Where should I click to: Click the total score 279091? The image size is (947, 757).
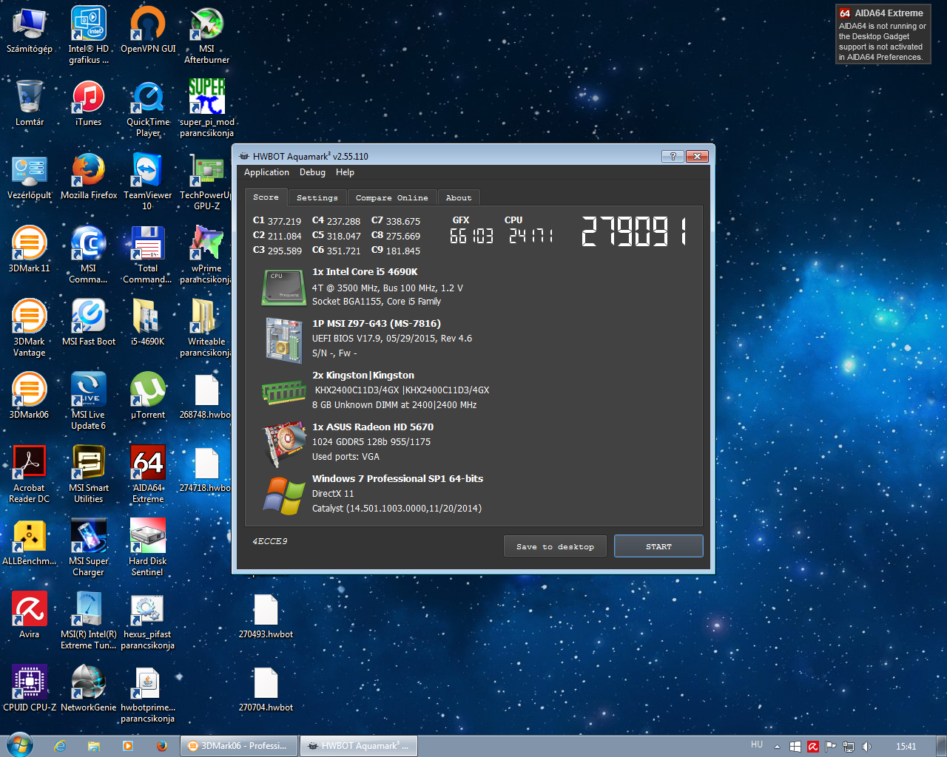pos(635,231)
